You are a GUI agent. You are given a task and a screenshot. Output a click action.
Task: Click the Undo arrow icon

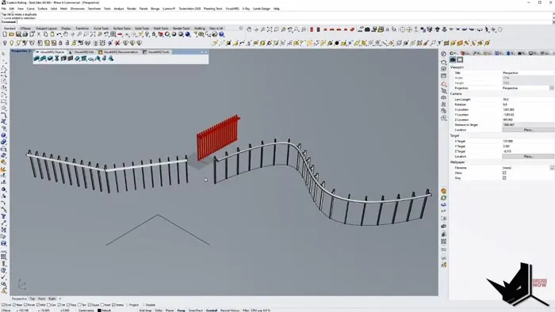tap(59, 34)
